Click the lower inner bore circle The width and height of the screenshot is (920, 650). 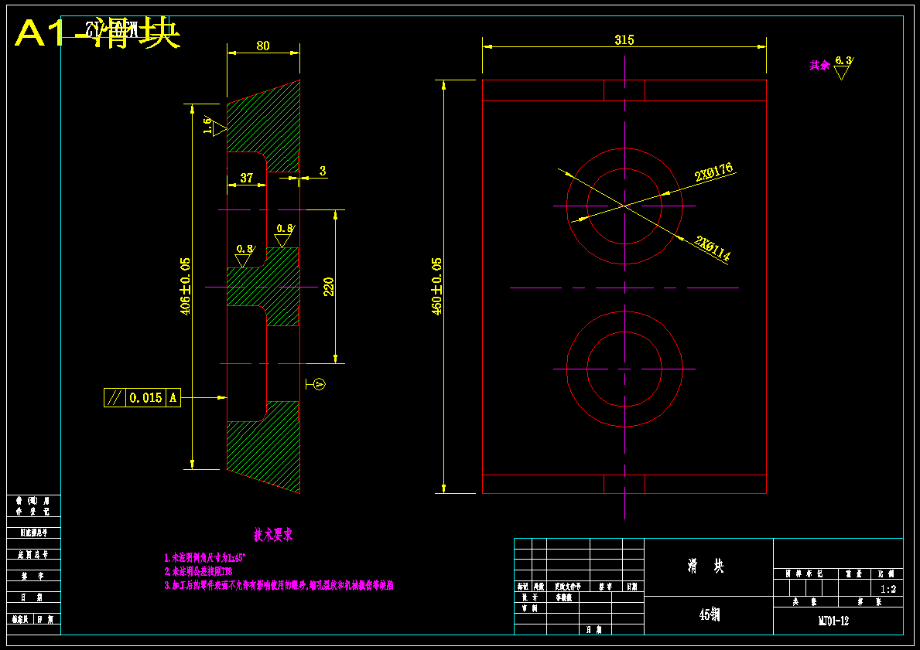pyautogui.click(x=624, y=369)
